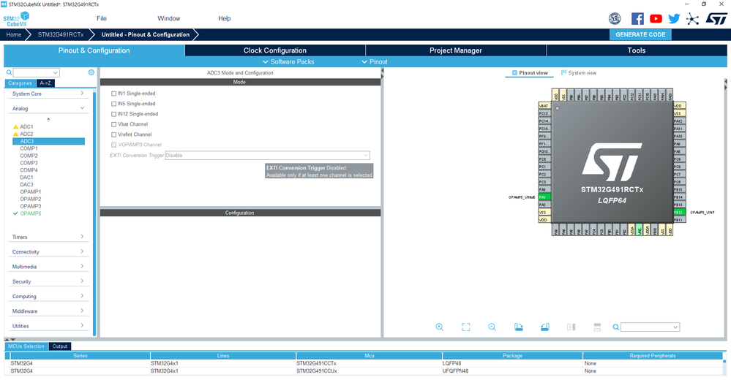731x380 pixels.
Task: Click the vertical split view icon
Action: pyautogui.click(x=571, y=327)
